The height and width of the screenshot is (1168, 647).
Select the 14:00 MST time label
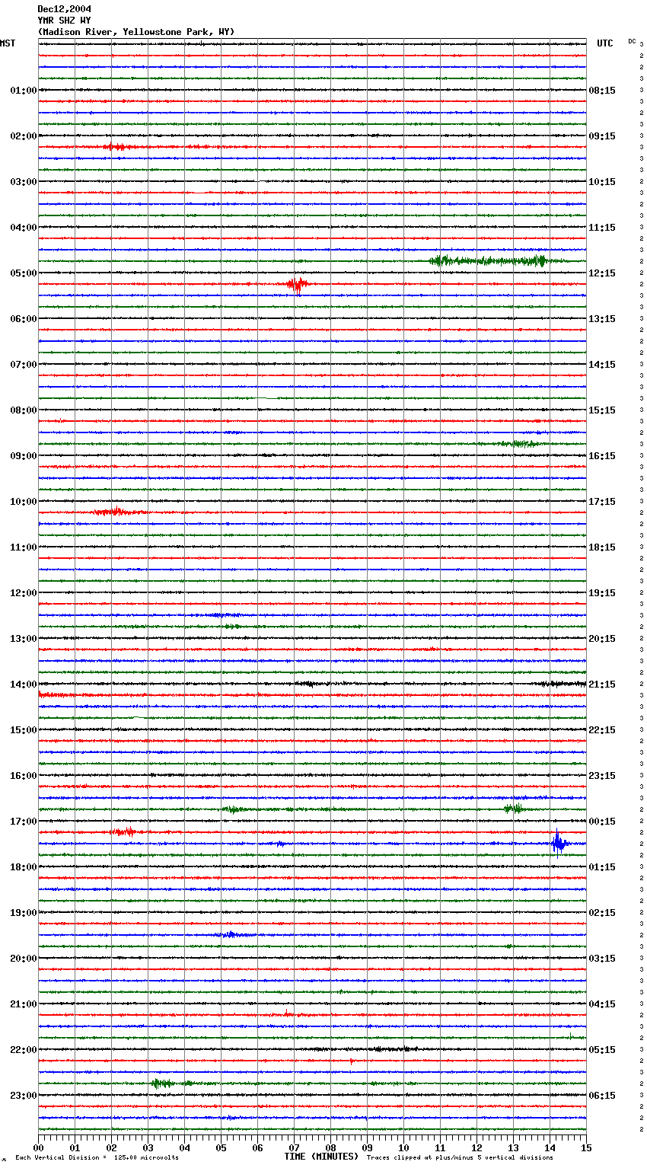(24, 685)
